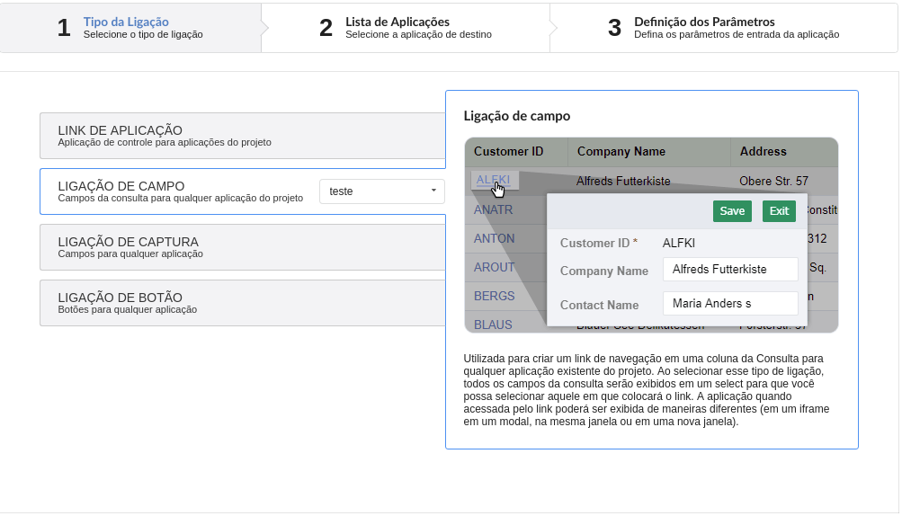Image resolution: width=902 pixels, height=516 pixels.
Task: Open step 3 Definição dos Parâmetros
Action: point(724,28)
